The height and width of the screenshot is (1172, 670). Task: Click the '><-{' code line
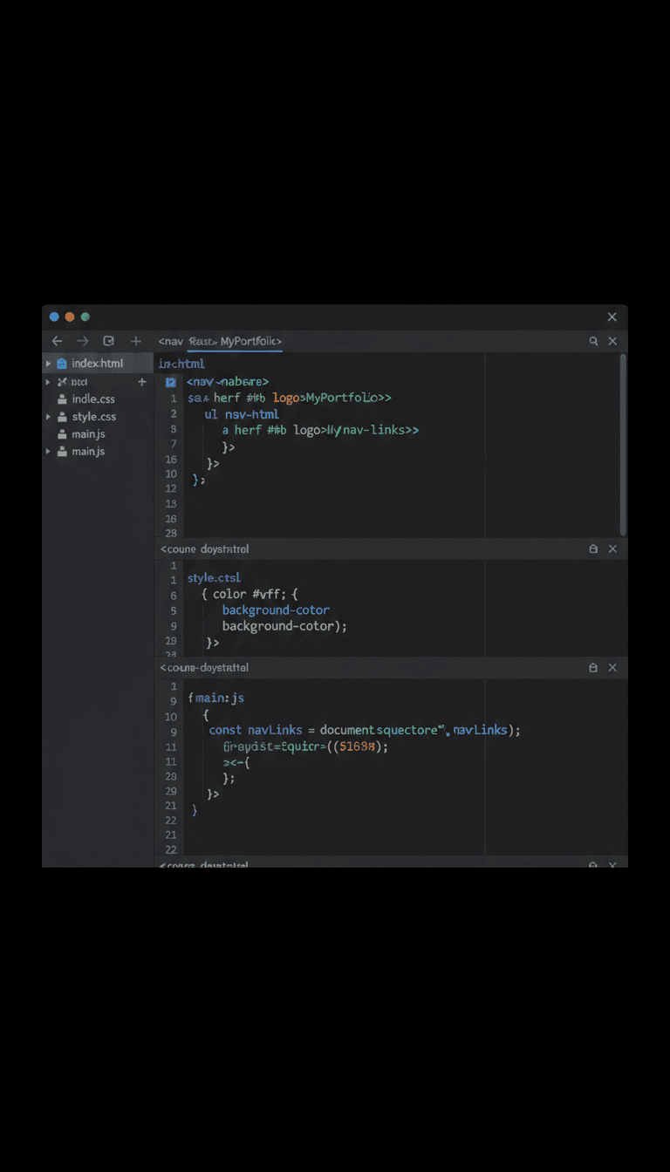pos(236,762)
